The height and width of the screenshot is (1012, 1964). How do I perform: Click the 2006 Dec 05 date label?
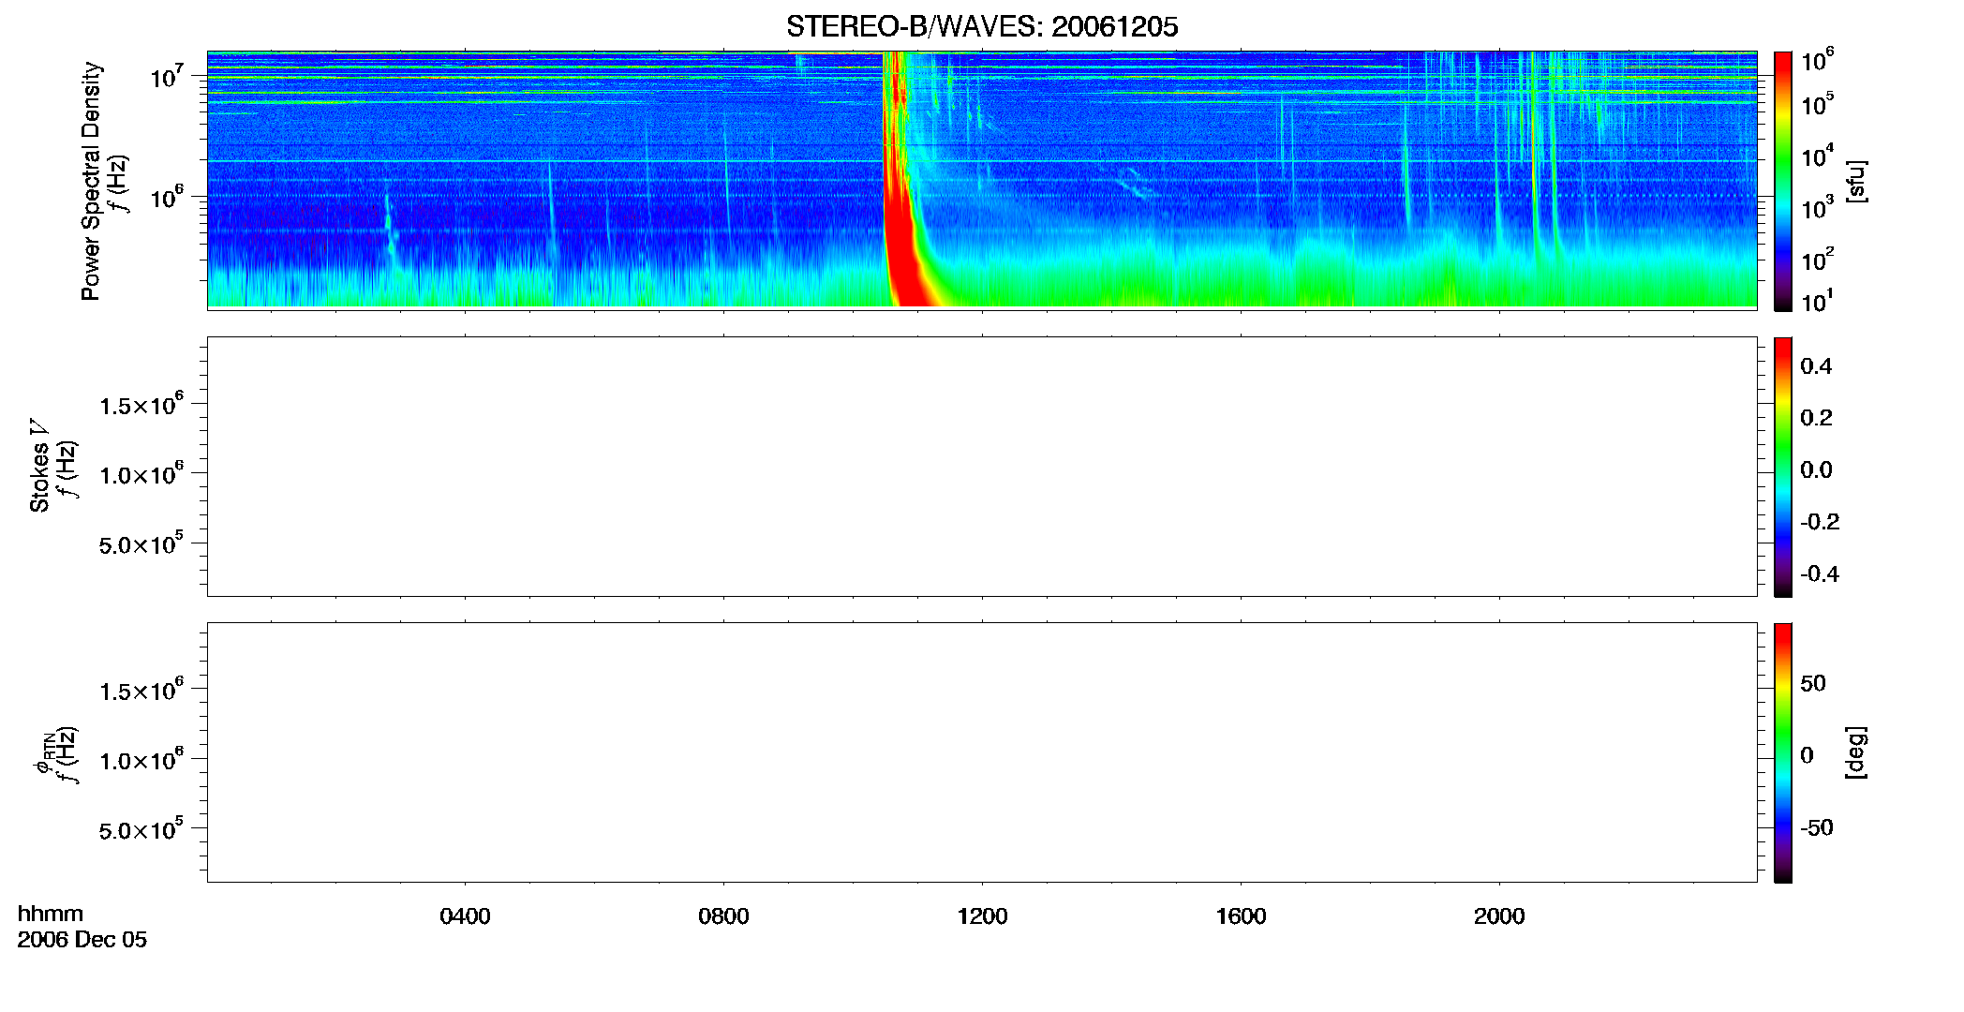[x=82, y=940]
